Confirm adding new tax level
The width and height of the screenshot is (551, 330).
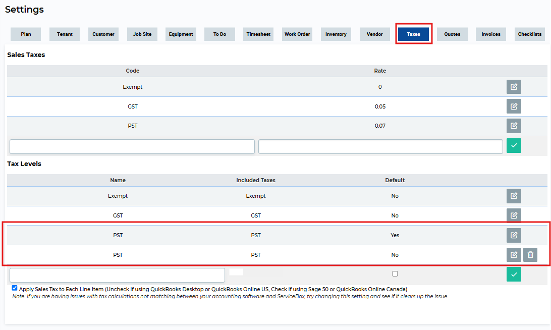pyautogui.click(x=514, y=274)
